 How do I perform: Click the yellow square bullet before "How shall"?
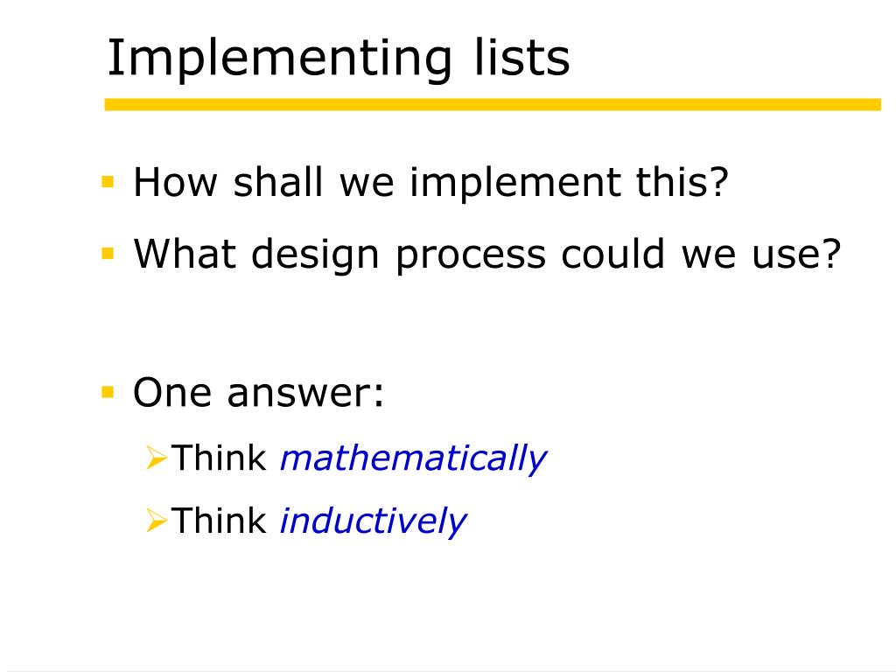[x=108, y=182]
